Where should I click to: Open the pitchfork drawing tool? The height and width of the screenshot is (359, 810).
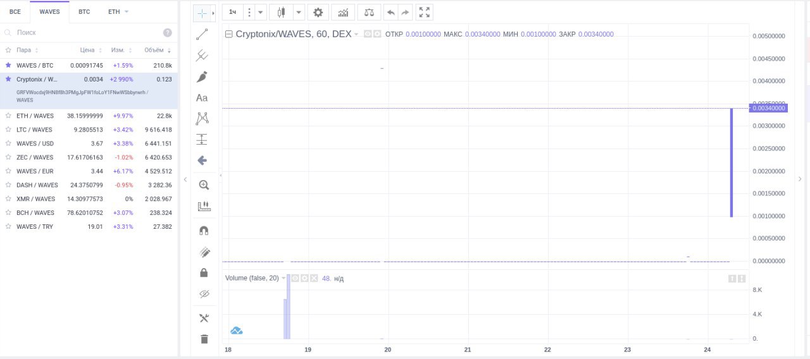click(x=202, y=56)
